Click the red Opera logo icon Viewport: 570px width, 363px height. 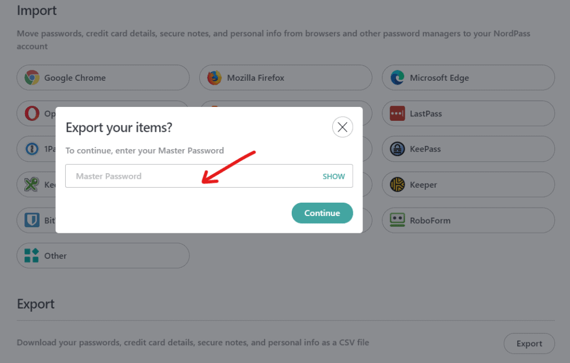click(32, 114)
